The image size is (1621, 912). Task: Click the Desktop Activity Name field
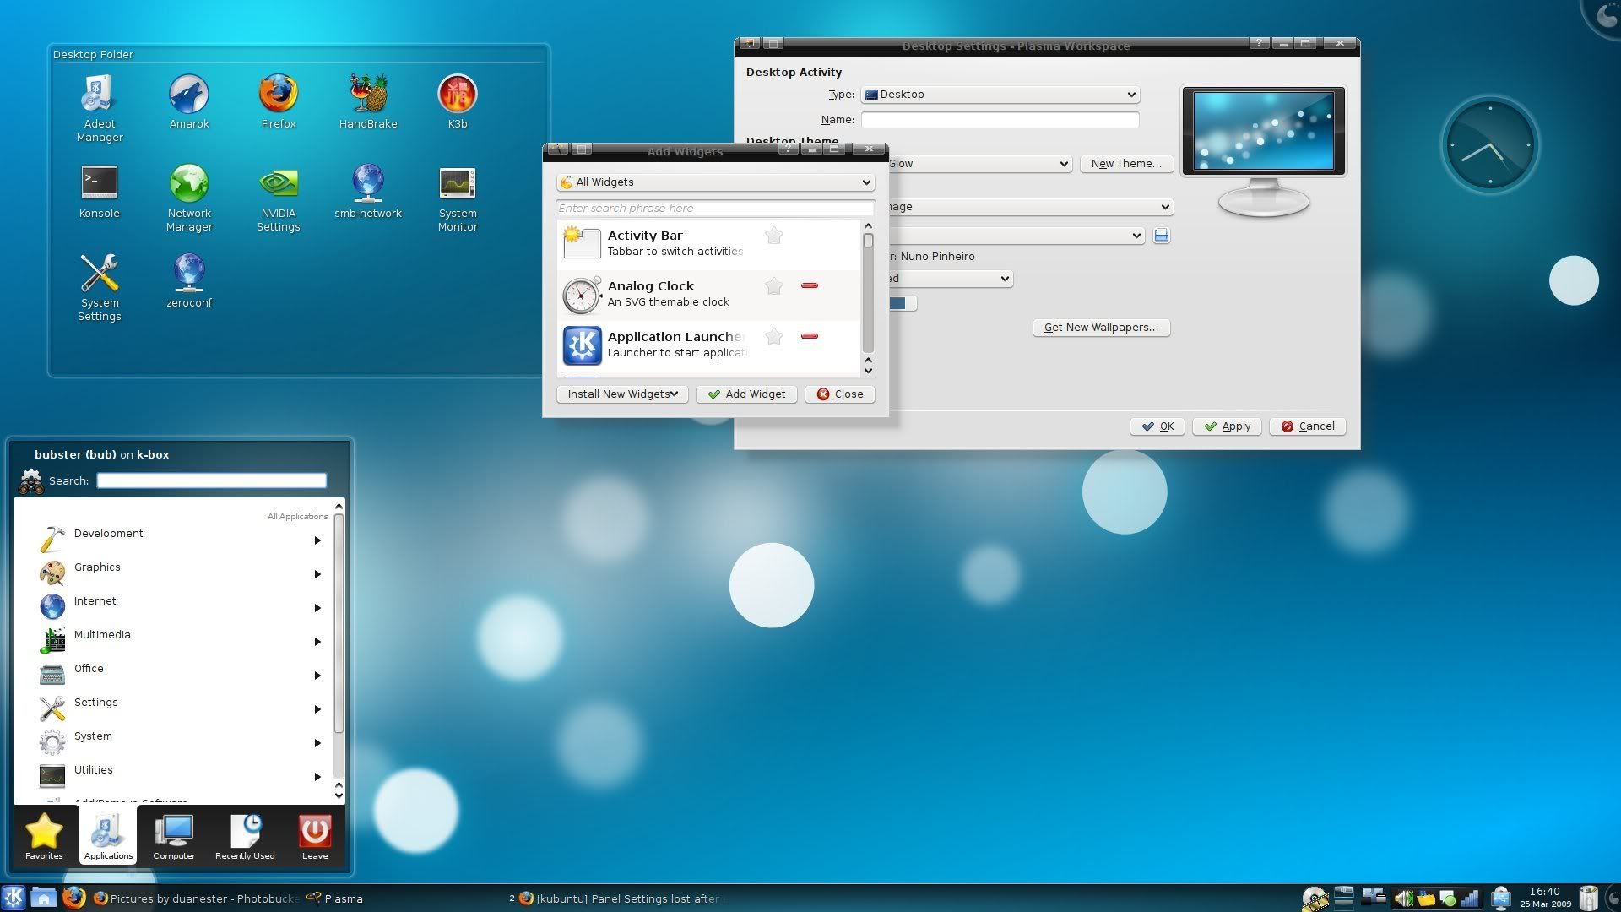click(1000, 120)
